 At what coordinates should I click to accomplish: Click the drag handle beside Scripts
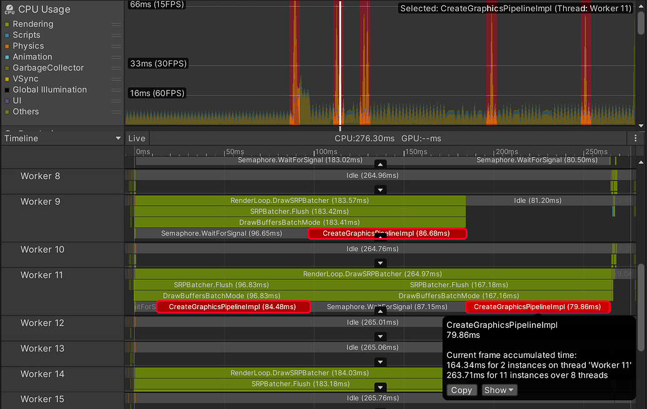(116, 35)
